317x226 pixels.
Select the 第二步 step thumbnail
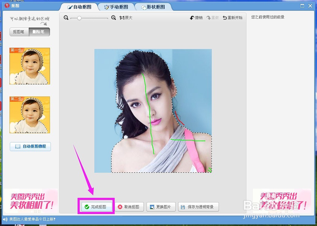30,115
